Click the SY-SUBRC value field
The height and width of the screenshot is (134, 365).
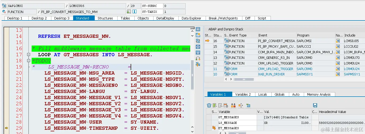click(174, 6)
